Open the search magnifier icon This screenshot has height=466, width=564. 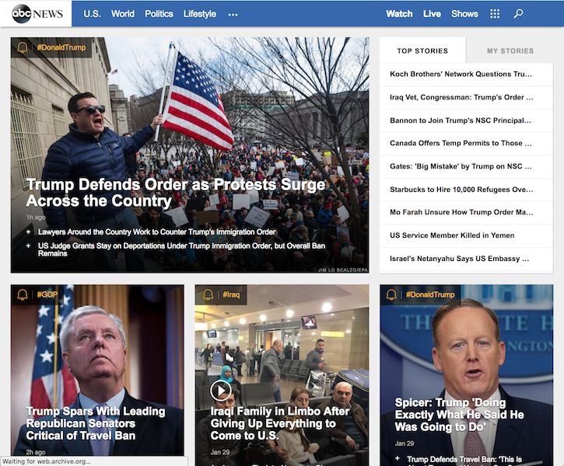518,14
